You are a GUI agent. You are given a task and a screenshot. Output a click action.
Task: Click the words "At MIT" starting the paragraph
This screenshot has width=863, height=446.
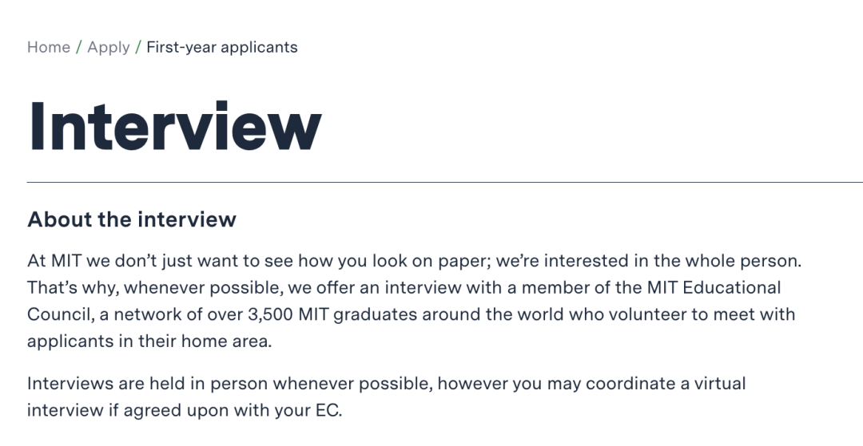pos(54,261)
